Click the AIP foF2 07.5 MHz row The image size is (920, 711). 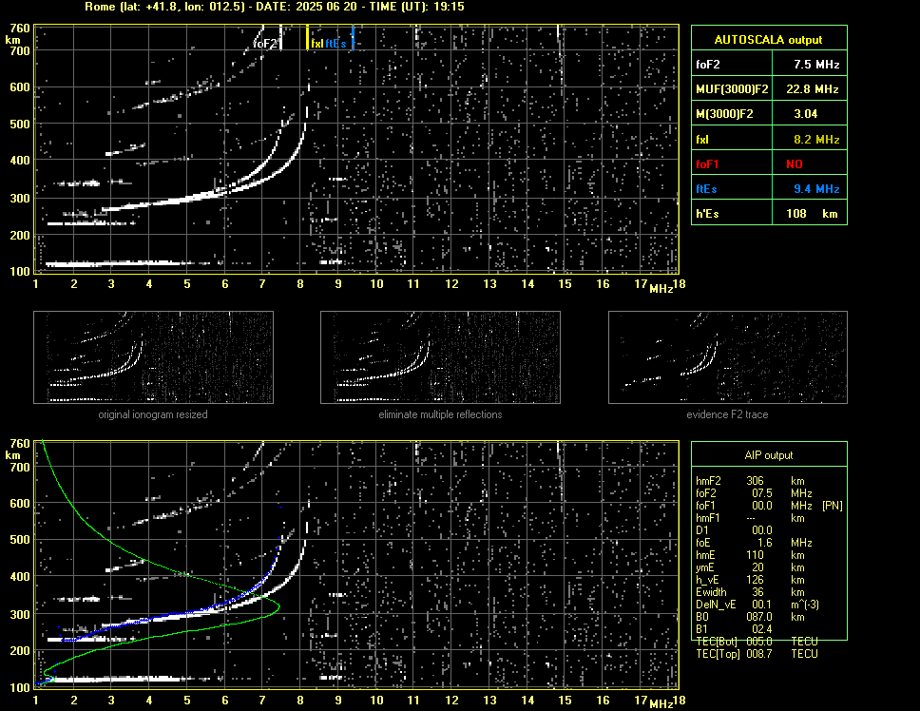point(754,493)
